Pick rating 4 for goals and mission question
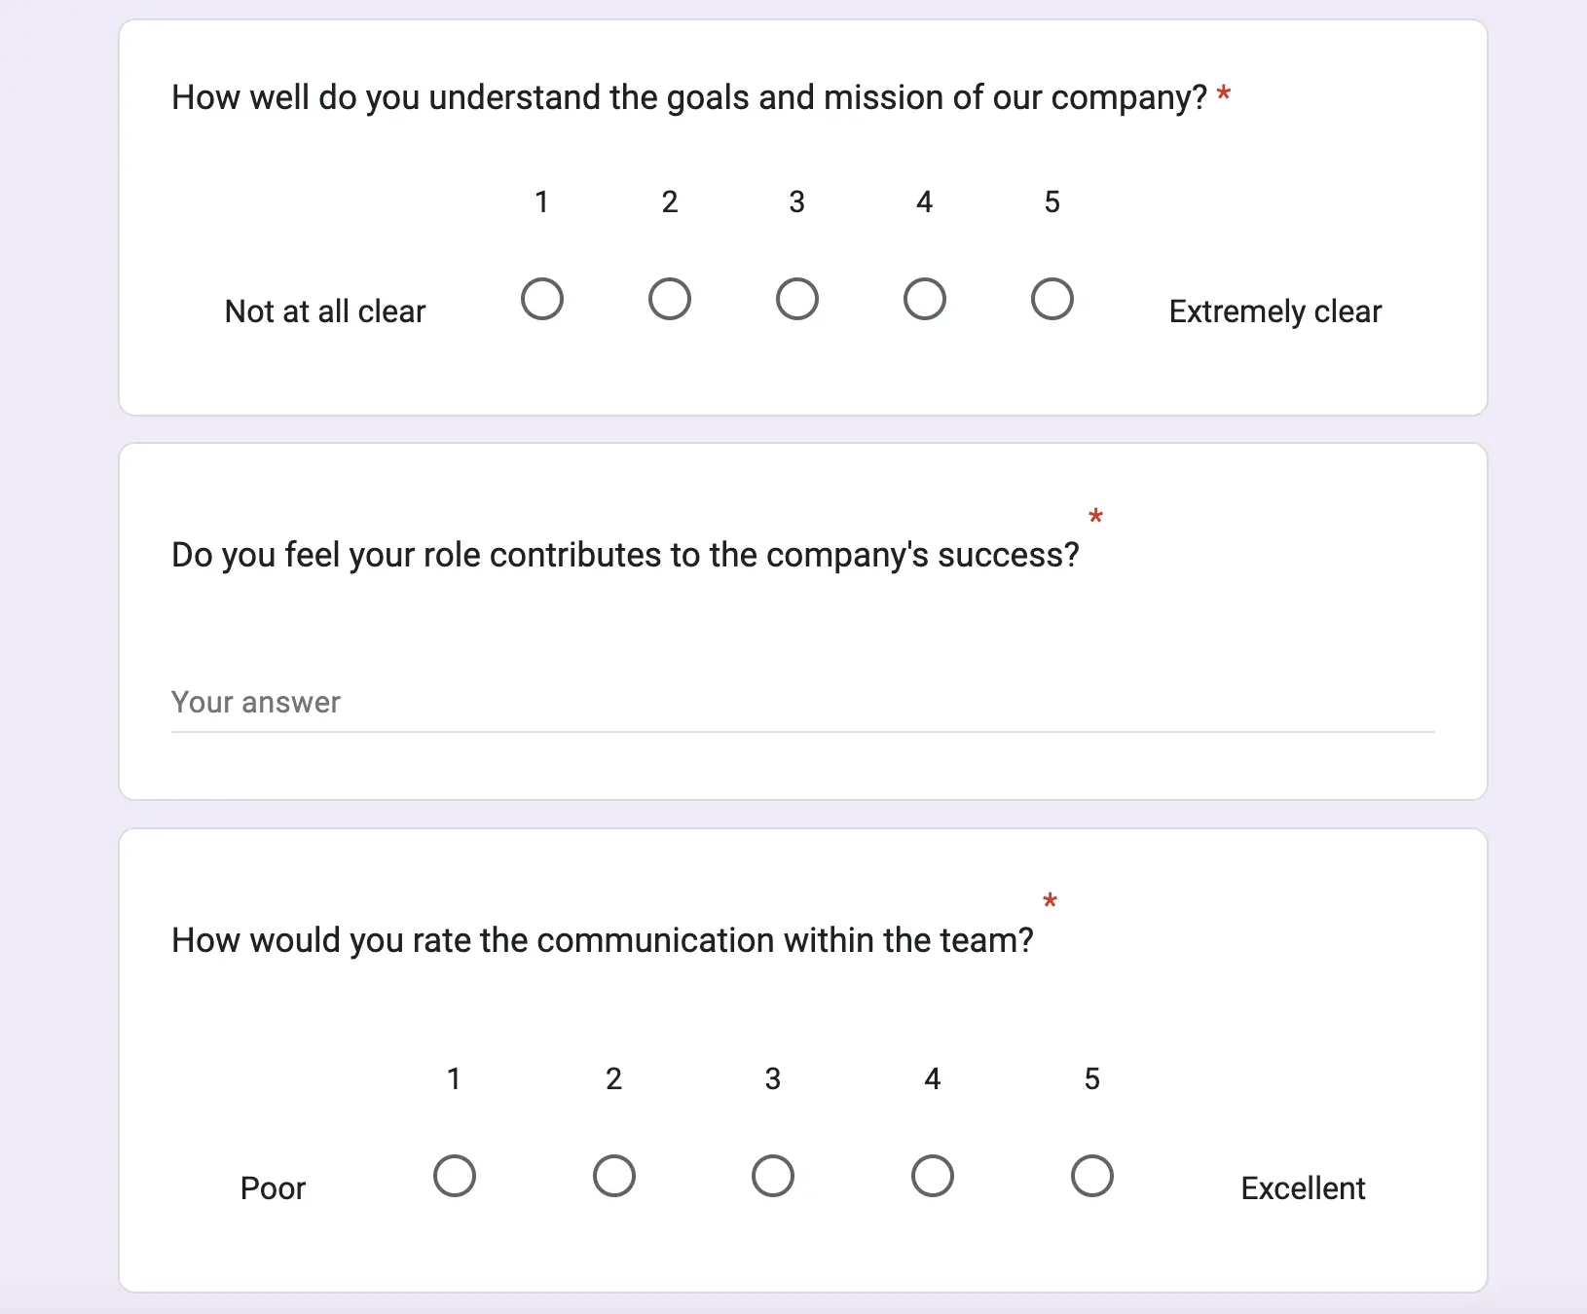The height and width of the screenshot is (1314, 1587). 925,299
